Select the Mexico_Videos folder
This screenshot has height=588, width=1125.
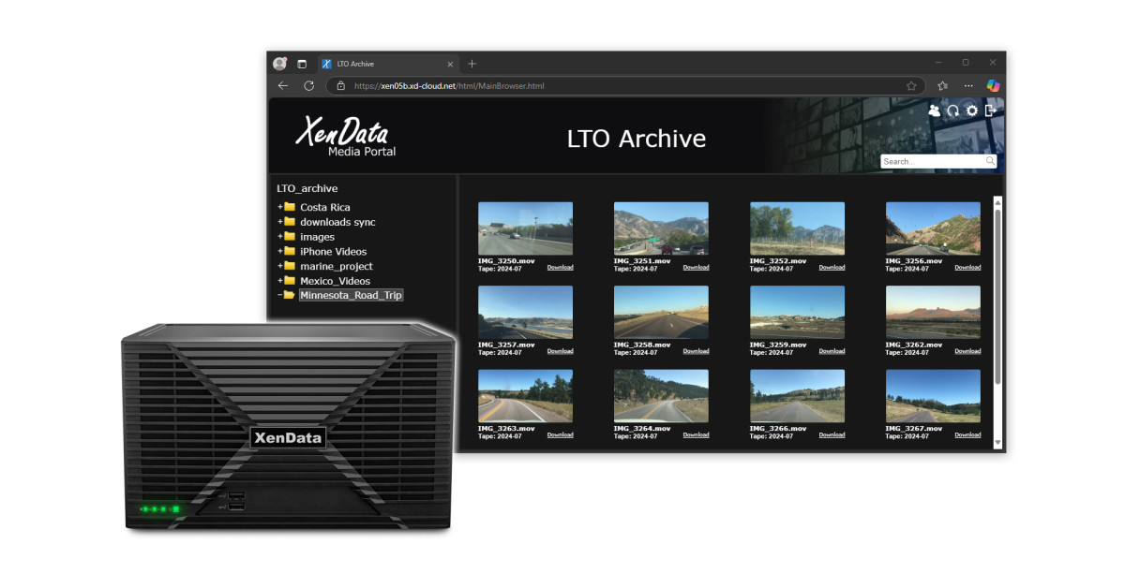tap(335, 281)
